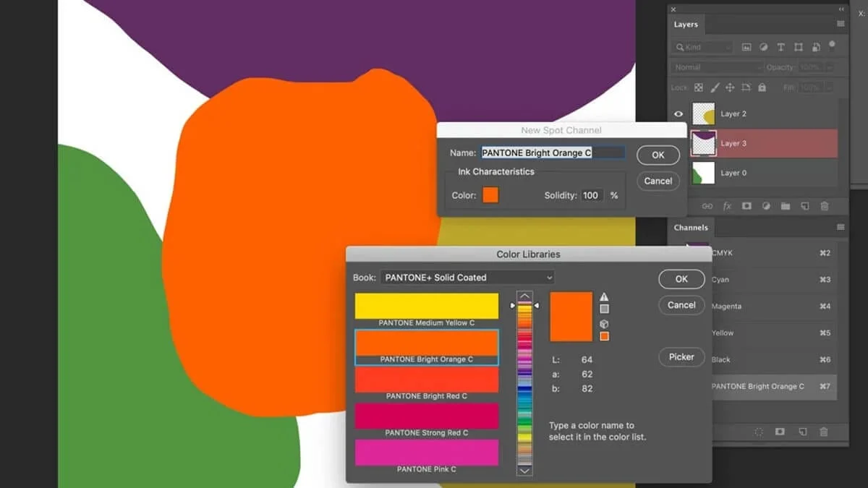Click the smart object filter icon
The height and width of the screenshot is (488, 868).
pyautogui.click(x=816, y=47)
